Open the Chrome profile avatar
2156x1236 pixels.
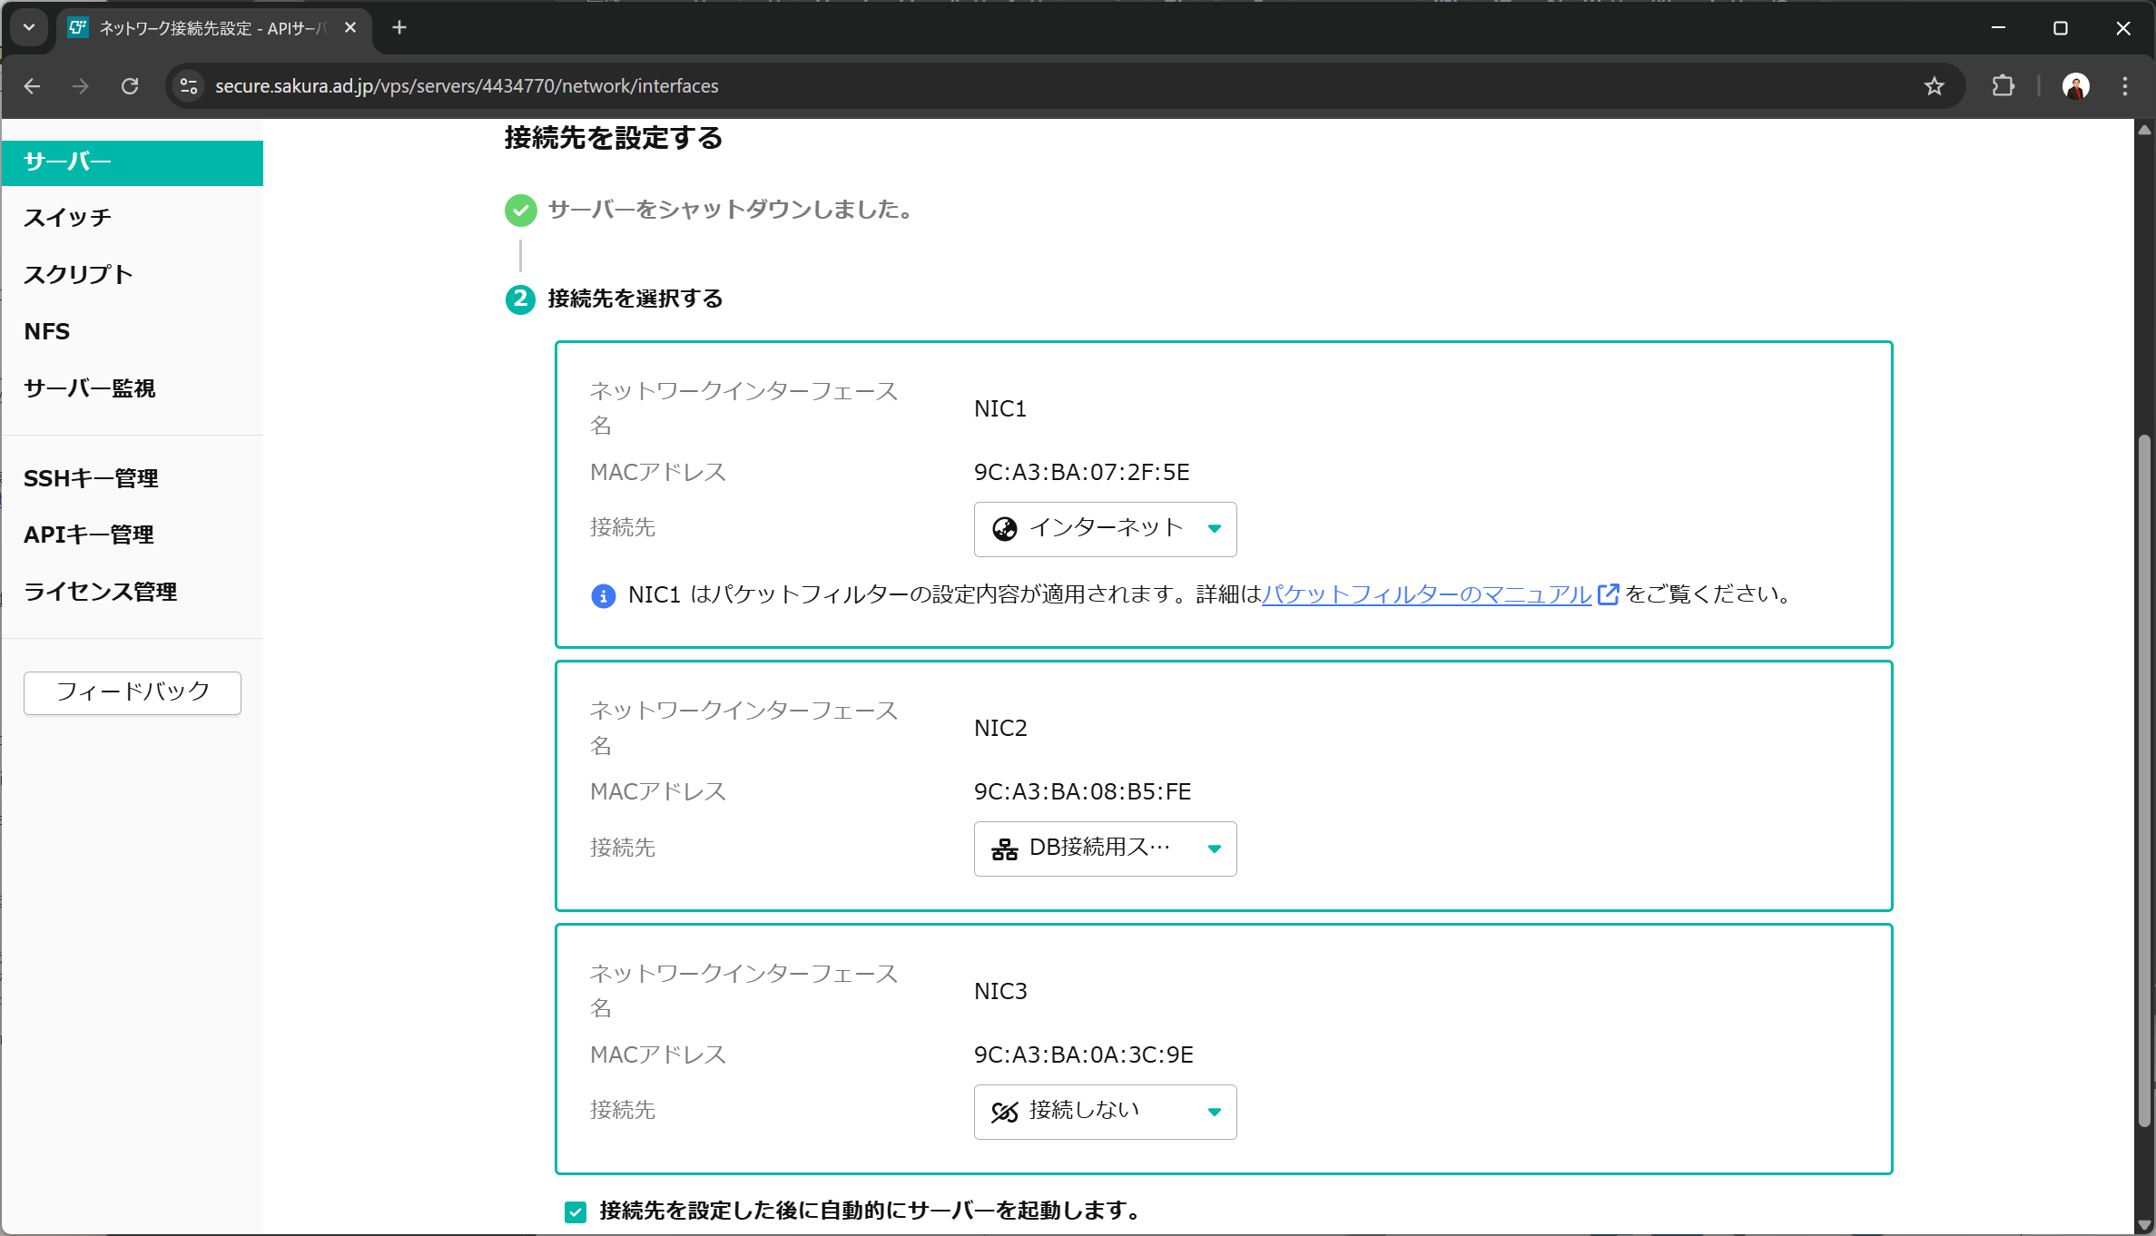[2075, 86]
